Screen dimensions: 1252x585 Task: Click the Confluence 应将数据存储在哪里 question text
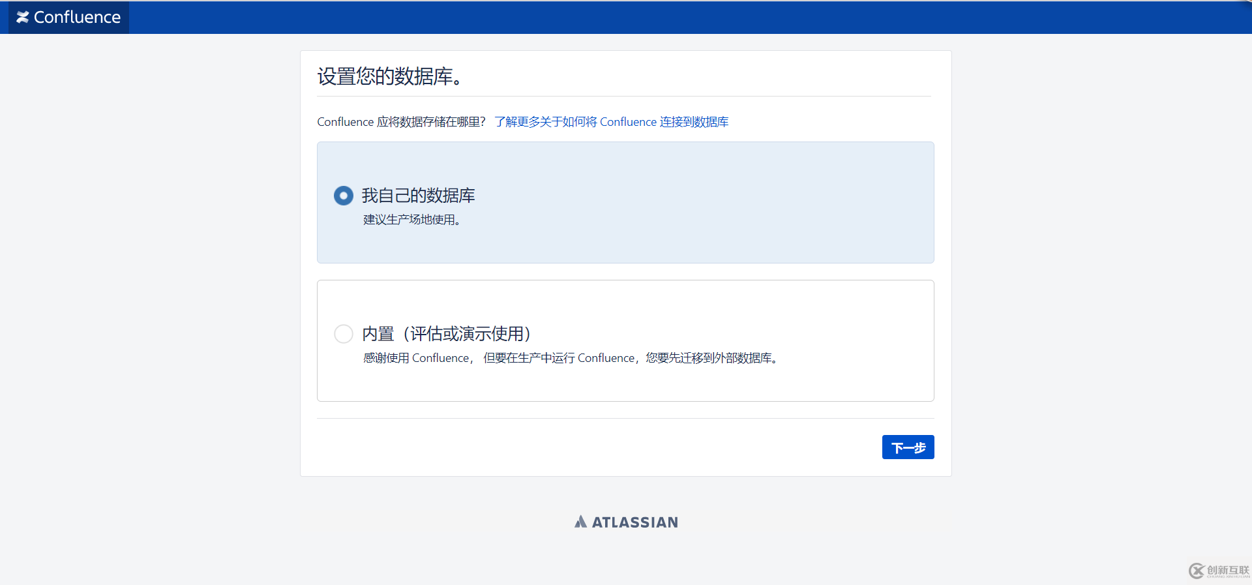[402, 122]
